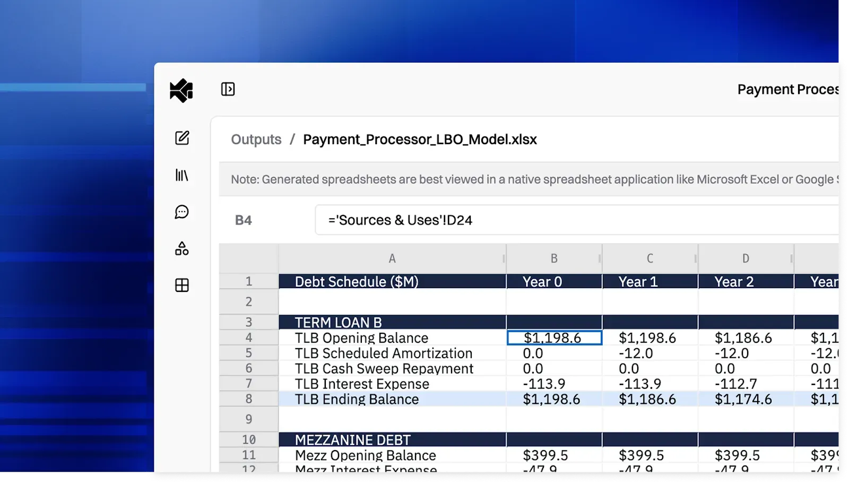Select column A header

click(x=392, y=258)
